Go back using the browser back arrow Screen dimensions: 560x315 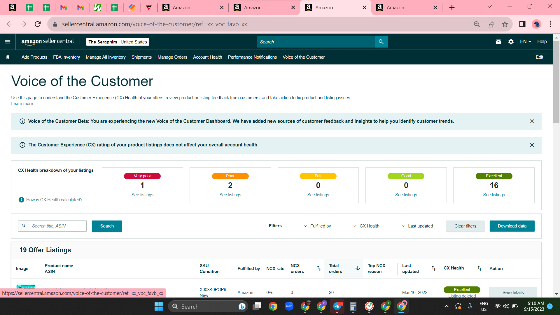(10, 24)
